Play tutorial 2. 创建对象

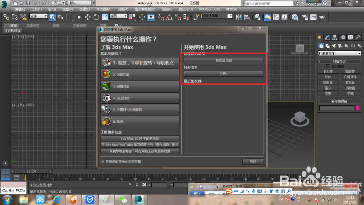[x=140, y=74]
